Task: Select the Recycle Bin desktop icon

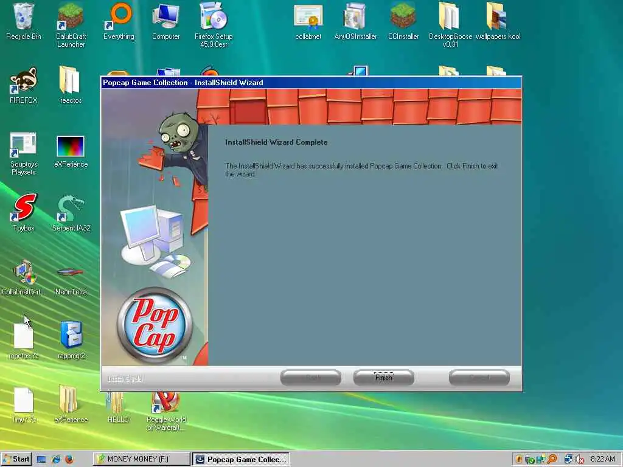Action: [x=24, y=22]
